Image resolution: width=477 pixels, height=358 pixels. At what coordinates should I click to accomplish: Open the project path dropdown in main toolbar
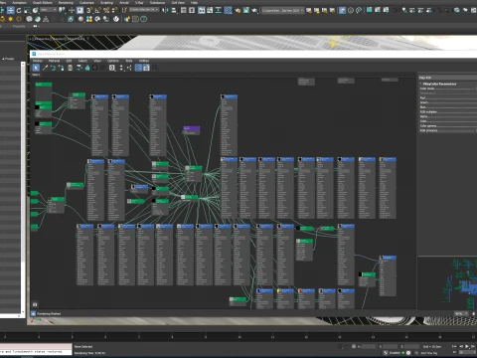tap(282, 11)
